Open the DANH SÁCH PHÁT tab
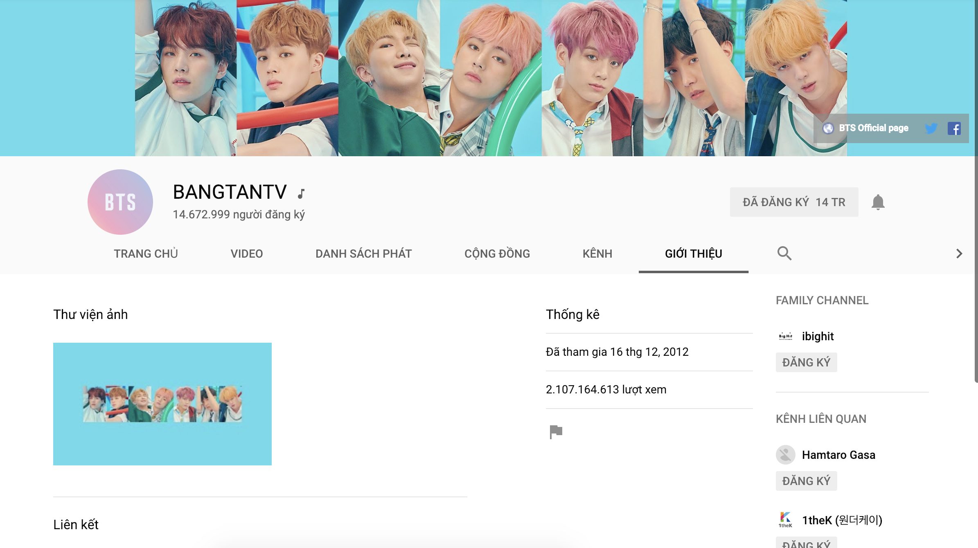The image size is (978, 548). click(363, 254)
